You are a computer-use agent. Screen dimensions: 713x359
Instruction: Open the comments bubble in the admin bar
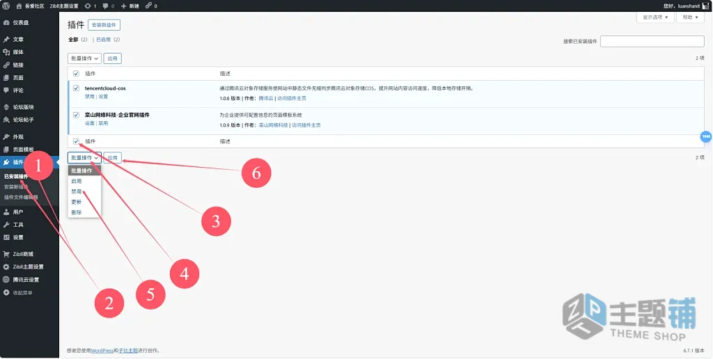pos(106,6)
